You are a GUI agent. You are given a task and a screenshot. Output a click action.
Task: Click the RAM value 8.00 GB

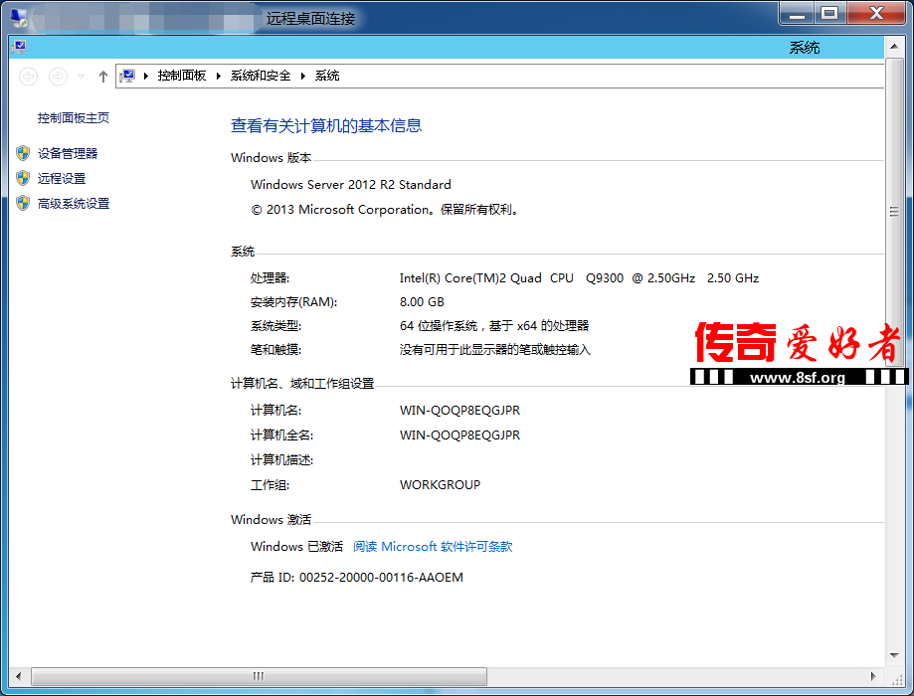coord(422,302)
